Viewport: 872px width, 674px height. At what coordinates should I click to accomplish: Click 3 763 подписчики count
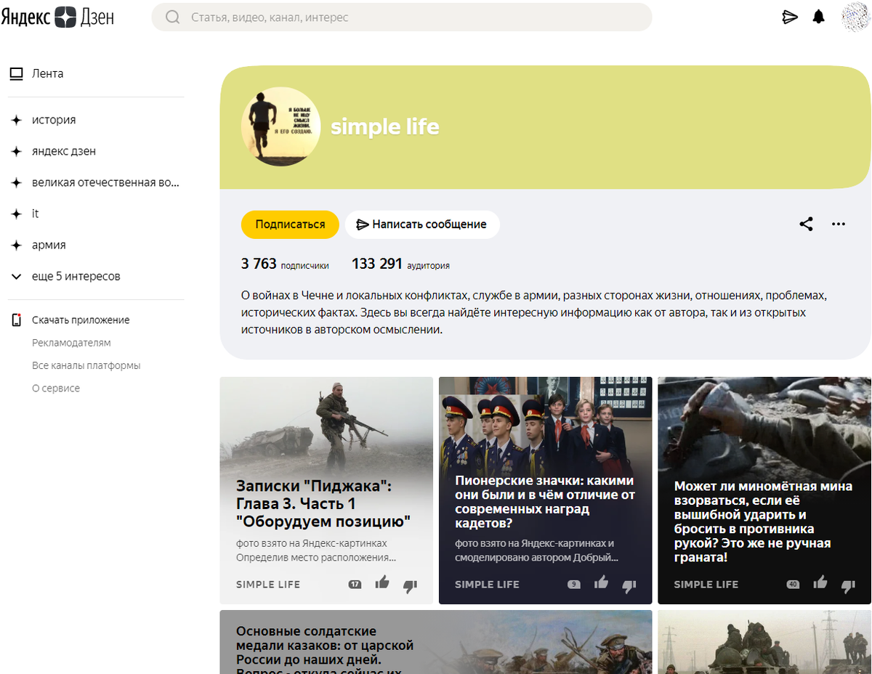(x=285, y=264)
